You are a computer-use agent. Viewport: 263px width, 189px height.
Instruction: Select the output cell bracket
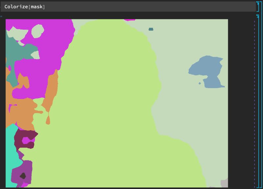(258, 101)
